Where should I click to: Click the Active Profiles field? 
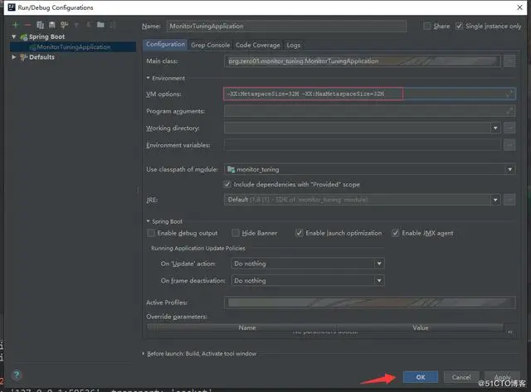click(x=369, y=302)
